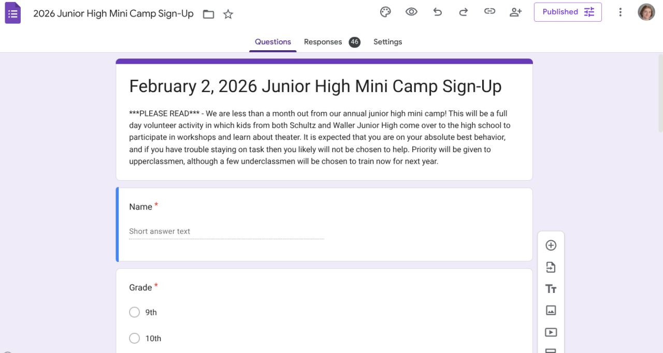Open the three-dot more options menu
This screenshot has width=663, height=353.
620,12
